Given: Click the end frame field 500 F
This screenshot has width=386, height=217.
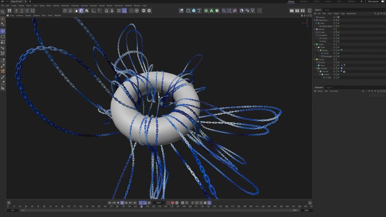Looking at the screenshot, I should point(306,210).
